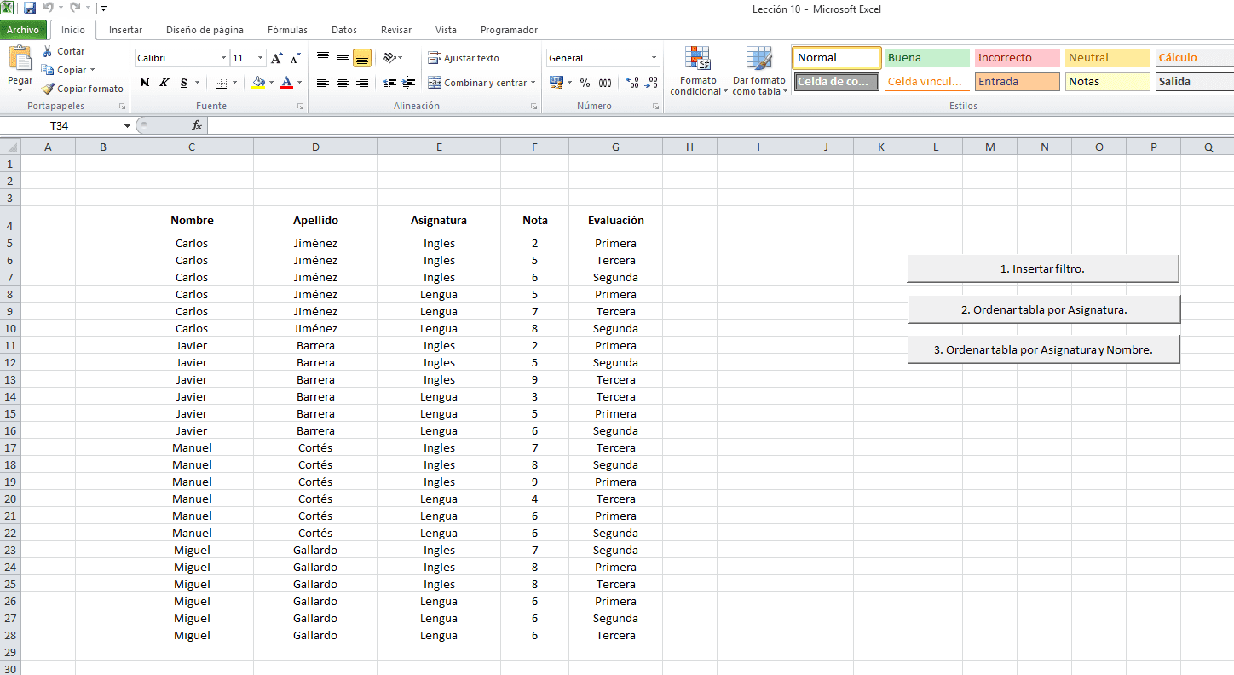Screen dimensions: 1234x675
Task: Increase indent of cell content
Action: click(409, 83)
